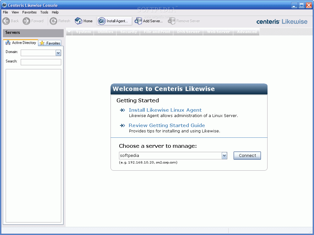Open Review Getting Started Guide link
This screenshot has height=235, width=314.
click(x=167, y=126)
